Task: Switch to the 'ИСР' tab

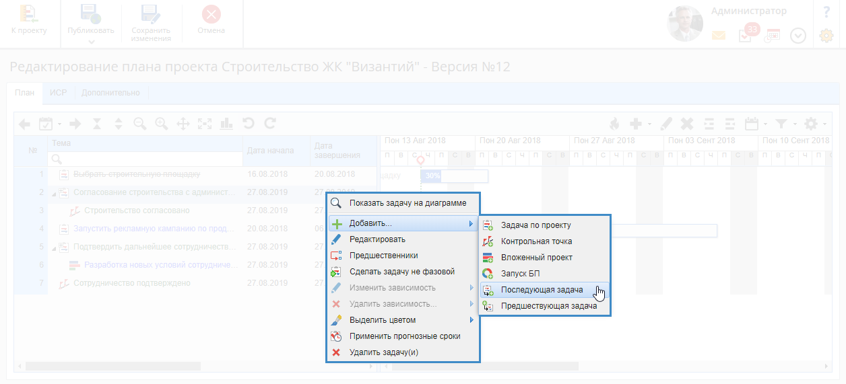Action: click(x=58, y=93)
